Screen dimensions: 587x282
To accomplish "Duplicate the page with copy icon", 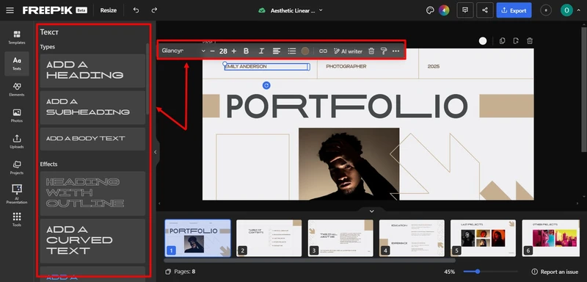I will point(502,41).
